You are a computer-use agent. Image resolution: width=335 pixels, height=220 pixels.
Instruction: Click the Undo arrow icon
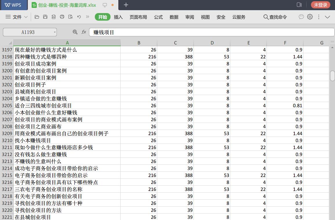tap(79, 17)
